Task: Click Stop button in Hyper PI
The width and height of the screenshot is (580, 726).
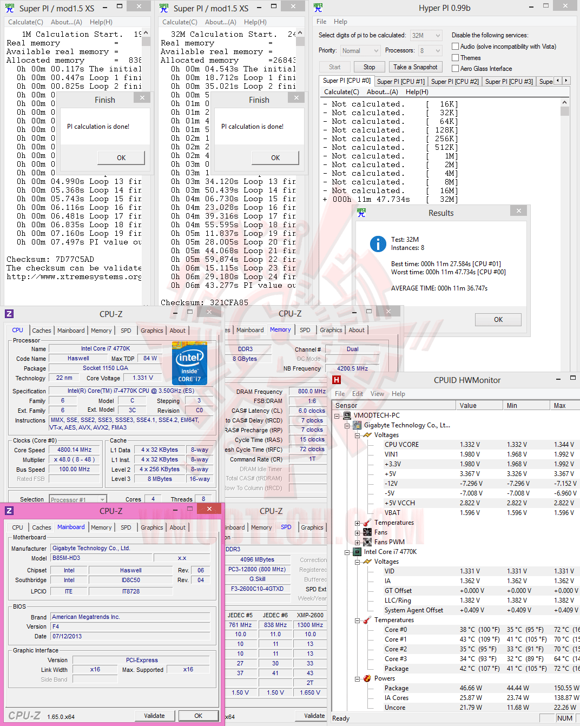Action: [369, 67]
